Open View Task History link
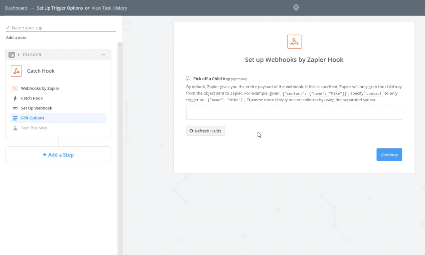Viewport: 425px width, 255px height. (x=109, y=8)
